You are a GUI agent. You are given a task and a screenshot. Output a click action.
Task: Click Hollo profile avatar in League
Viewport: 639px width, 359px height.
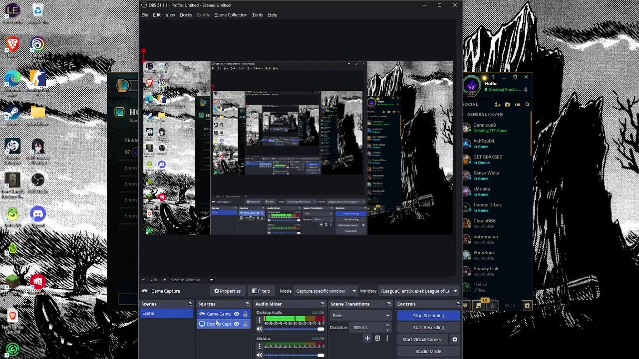click(472, 86)
